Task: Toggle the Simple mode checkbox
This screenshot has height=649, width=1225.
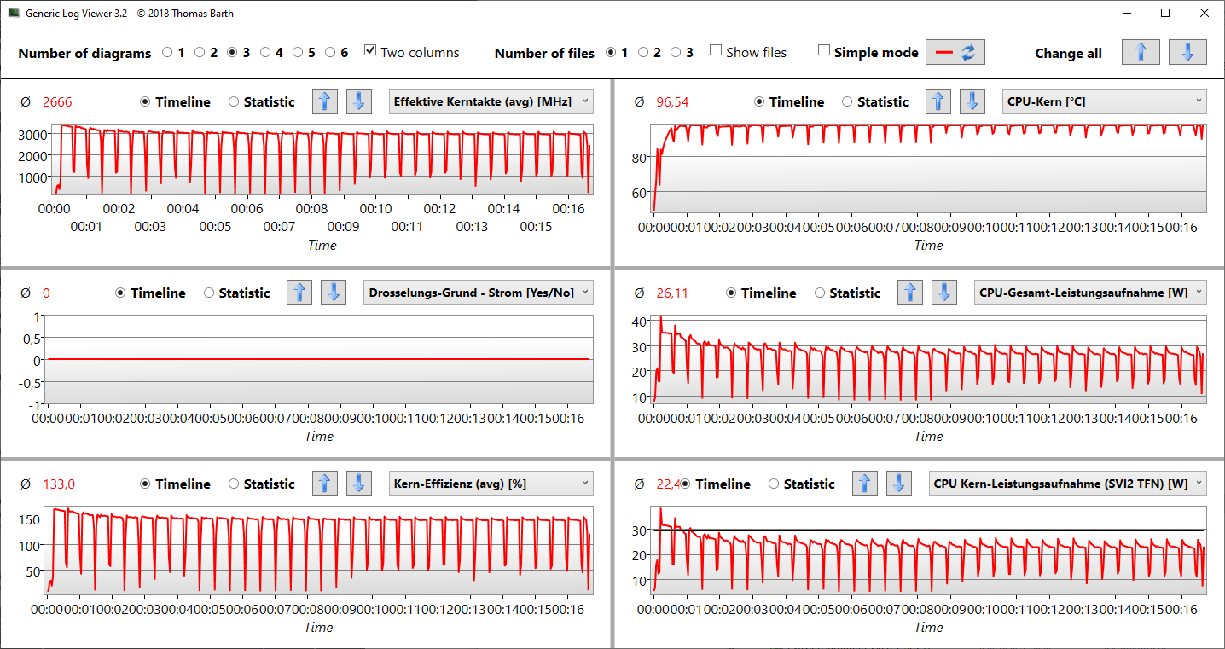Action: [x=823, y=51]
